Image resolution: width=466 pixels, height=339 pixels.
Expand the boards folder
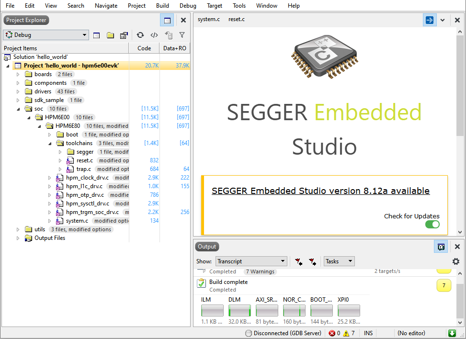click(18, 75)
